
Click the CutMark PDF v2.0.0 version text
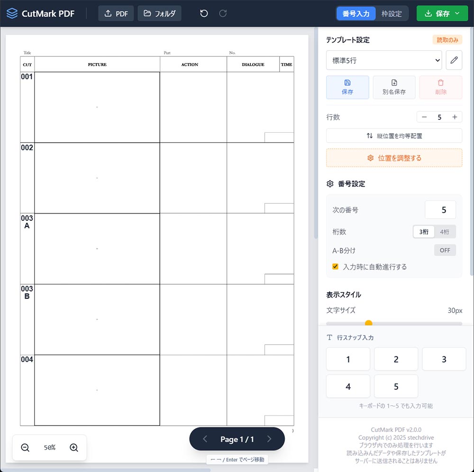click(396, 429)
